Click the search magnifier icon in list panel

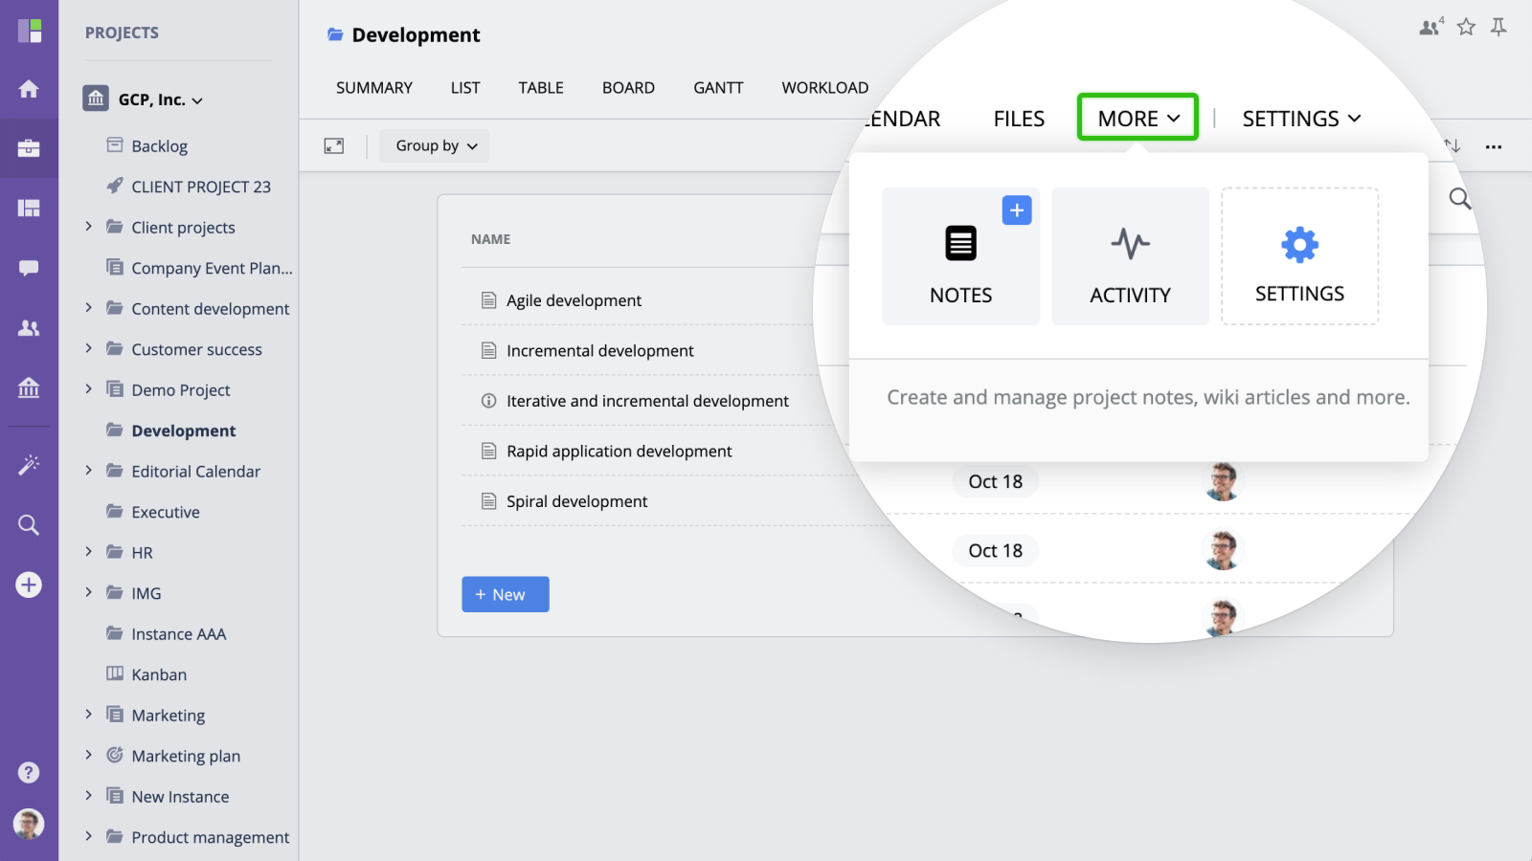pyautogui.click(x=1460, y=198)
